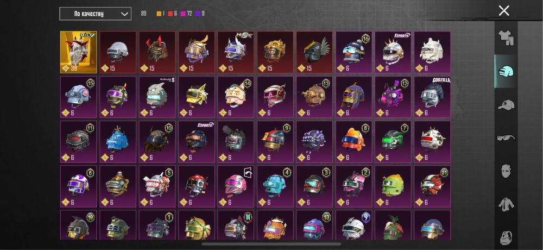Filter by purple rarity count 9
The height and width of the screenshot is (250, 543).
click(200, 14)
